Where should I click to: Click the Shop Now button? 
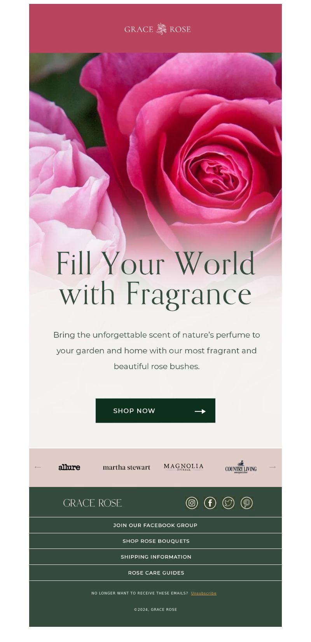[155, 411]
